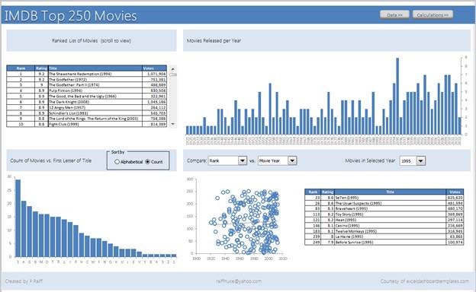Click the tallest bar in Movies Released per Year
This screenshot has height=292, width=476.
(397, 97)
